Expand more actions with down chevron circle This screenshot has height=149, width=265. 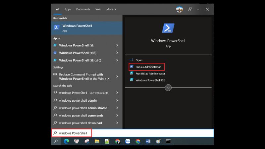[x=168, y=88]
